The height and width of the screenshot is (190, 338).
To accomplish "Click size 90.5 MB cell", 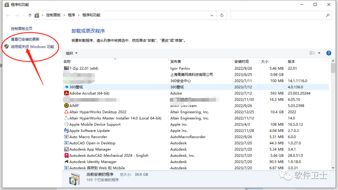I will (x=277, y=162).
